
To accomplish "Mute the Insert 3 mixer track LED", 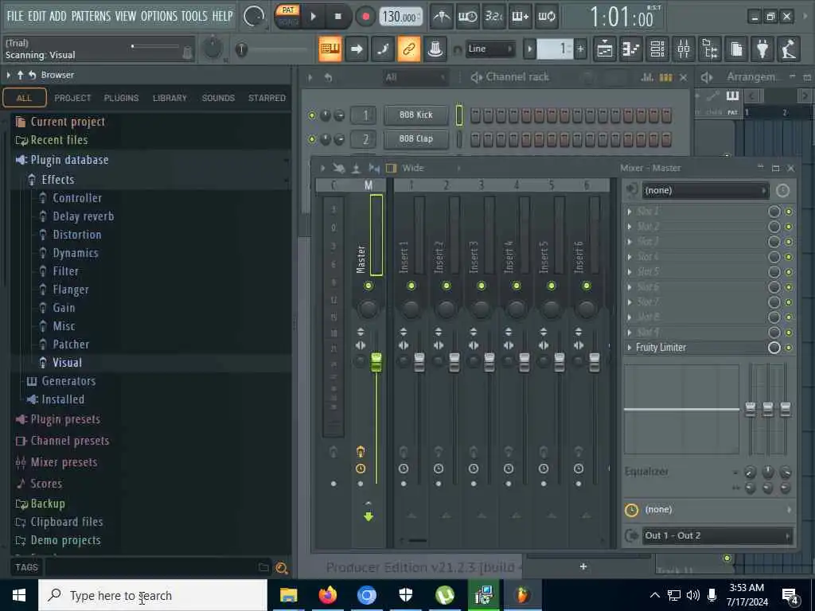I will click(482, 286).
